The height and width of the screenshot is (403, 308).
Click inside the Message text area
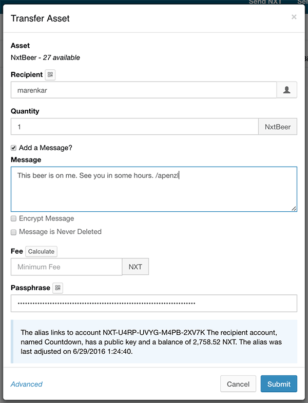154,189
